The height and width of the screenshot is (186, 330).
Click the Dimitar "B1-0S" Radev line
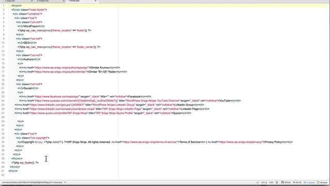click(73, 72)
